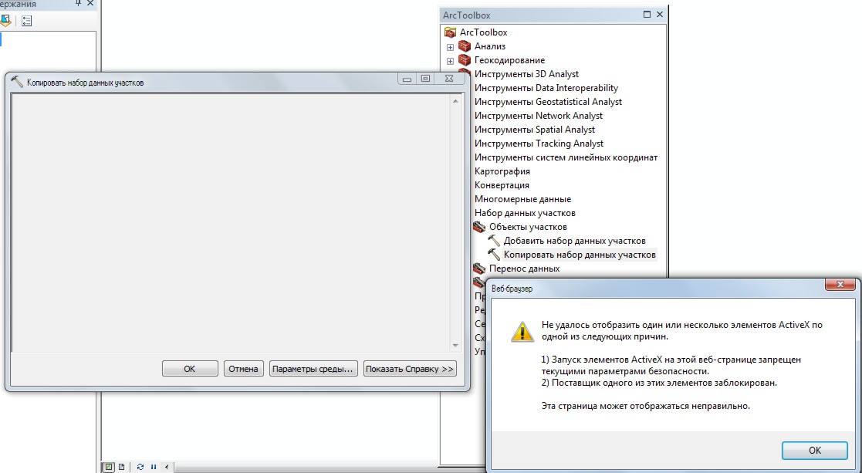The image size is (862, 473).
Task: Click the map horizontal scrollbar left arrow
Action: pos(167,468)
